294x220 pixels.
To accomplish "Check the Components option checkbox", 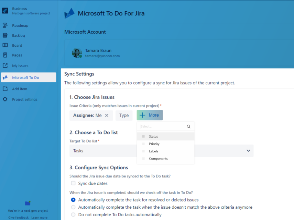I will click(x=143, y=159).
